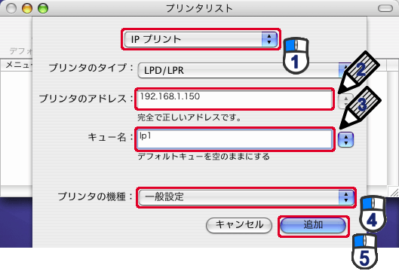The width and height of the screenshot is (399, 271).
Task: Toggle the toolbar pill button in title bar
Action: [x=385, y=8]
